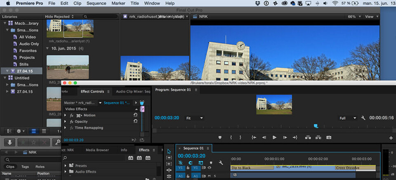The height and width of the screenshot is (180, 396).
Task: Expand the Time Remapping effect
Action: (66, 128)
